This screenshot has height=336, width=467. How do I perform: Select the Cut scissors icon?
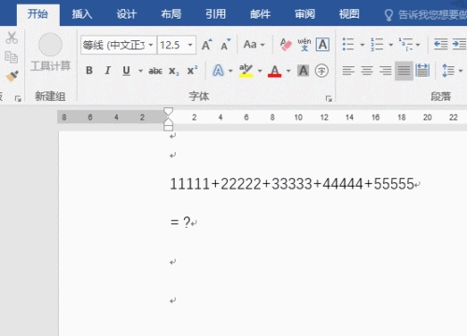coord(12,37)
